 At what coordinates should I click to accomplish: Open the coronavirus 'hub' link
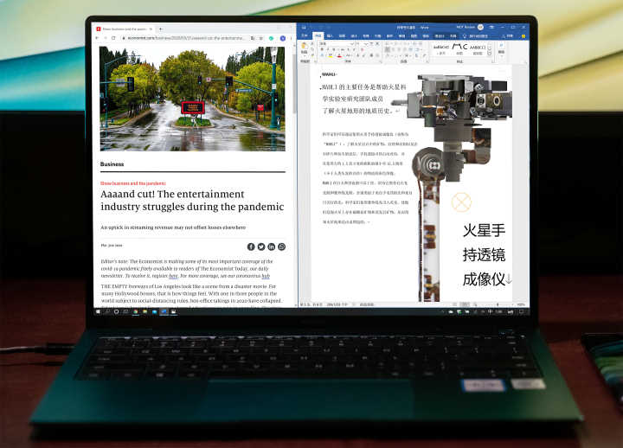point(266,276)
